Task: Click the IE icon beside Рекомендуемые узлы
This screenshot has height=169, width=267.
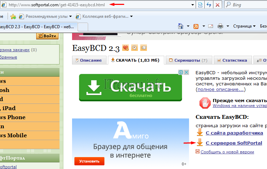Action: (x=21, y=16)
